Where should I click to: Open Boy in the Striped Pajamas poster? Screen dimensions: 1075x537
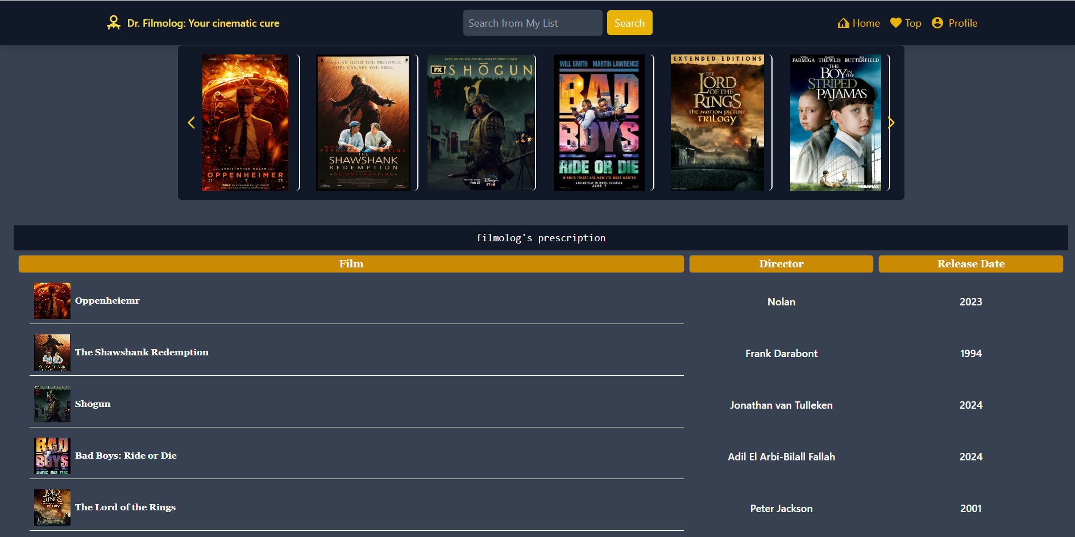pos(836,123)
